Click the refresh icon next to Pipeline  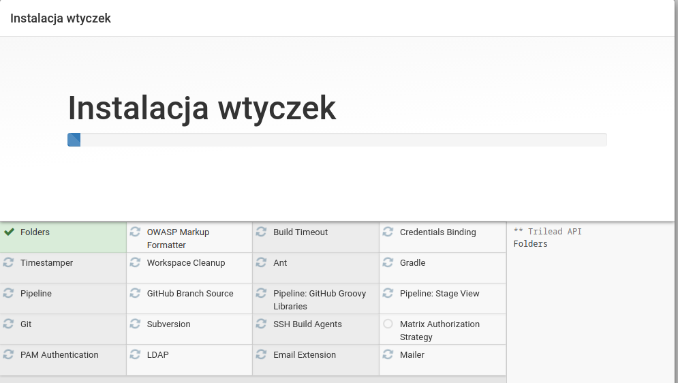point(8,293)
